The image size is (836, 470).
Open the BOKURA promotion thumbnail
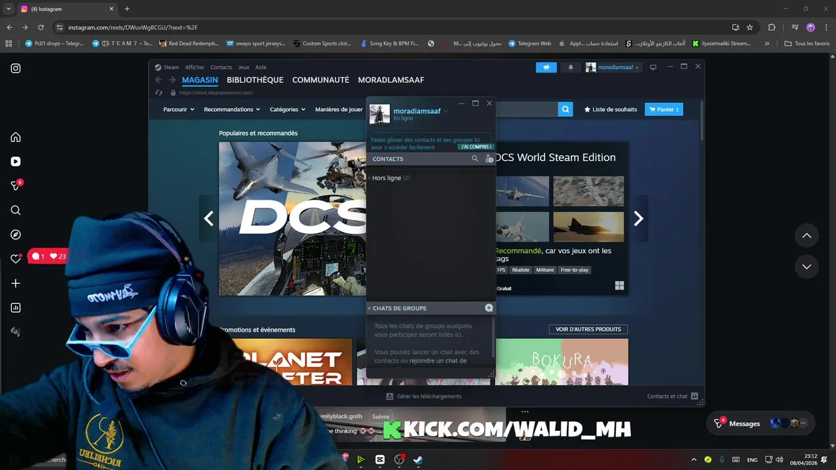tap(562, 362)
